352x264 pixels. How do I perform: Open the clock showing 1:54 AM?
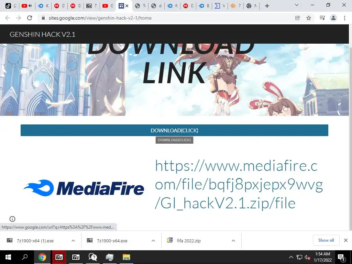322,257
